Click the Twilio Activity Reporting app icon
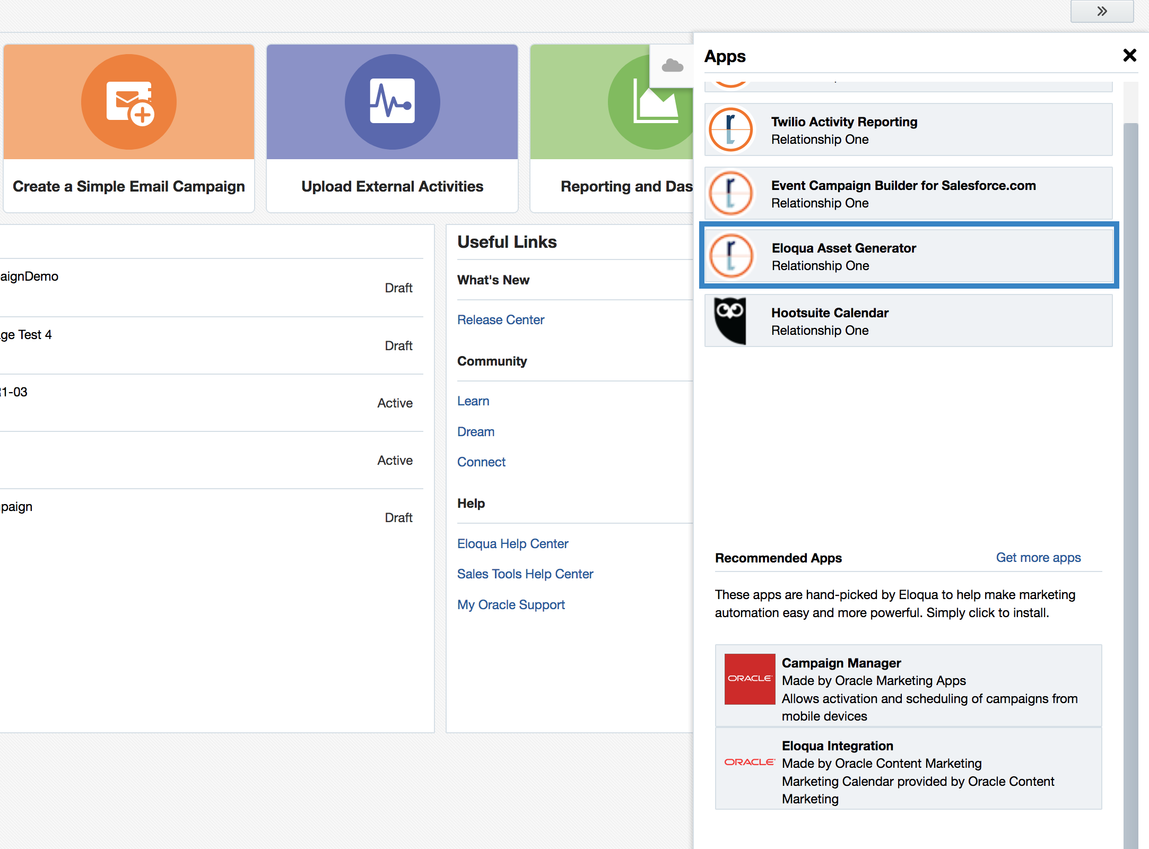Image resolution: width=1149 pixels, height=849 pixels. click(730, 129)
